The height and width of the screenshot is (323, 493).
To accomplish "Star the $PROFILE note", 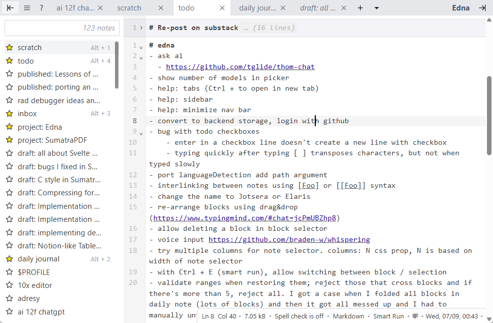I will (10, 272).
